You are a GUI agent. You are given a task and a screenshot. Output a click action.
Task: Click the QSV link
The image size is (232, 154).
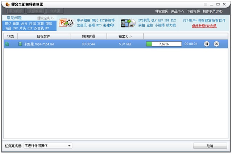coord(160,20)
